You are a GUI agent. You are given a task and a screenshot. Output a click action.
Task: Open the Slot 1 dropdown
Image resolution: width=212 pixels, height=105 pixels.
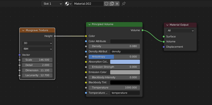point(52,4)
